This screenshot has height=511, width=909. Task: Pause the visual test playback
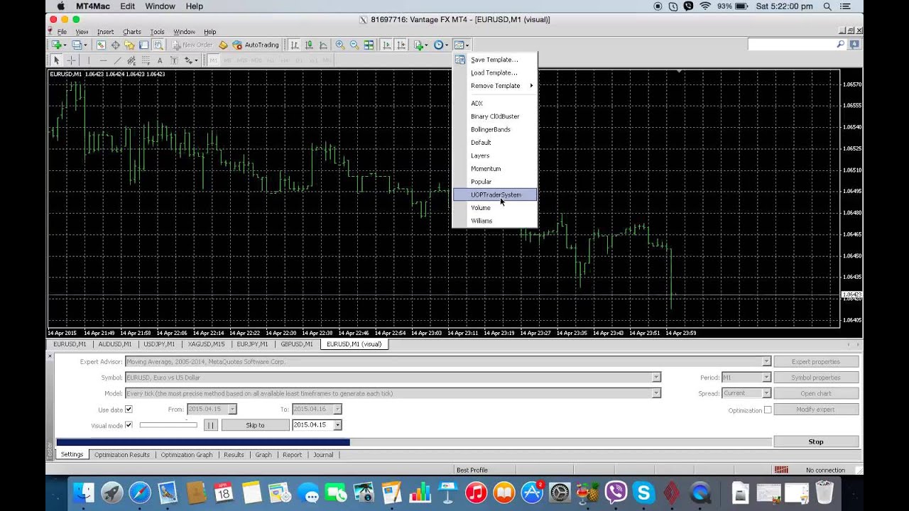[x=210, y=425]
